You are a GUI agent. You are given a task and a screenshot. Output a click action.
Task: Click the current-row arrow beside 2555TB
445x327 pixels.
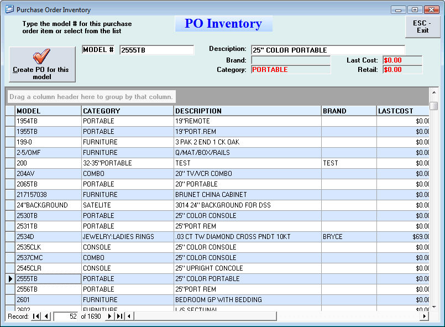tap(10, 279)
